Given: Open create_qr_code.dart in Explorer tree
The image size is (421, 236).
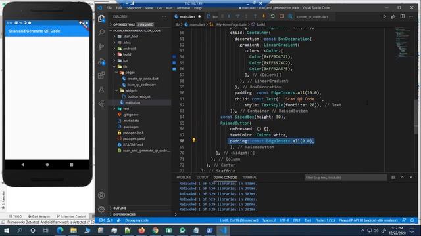Looking at the screenshot, I should click(x=143, y=79).
